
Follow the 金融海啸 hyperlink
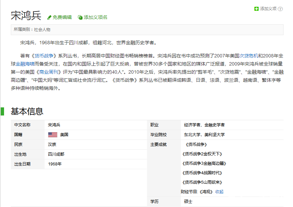click(x=25, y=64)
